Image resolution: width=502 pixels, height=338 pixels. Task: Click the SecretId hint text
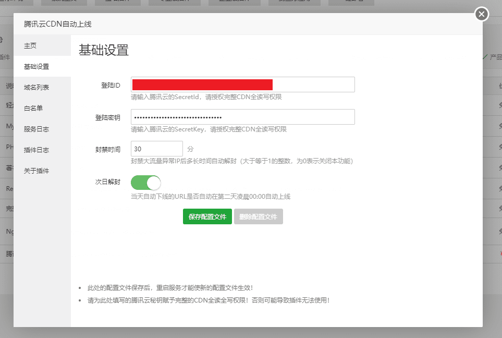(x=206, y=96)
